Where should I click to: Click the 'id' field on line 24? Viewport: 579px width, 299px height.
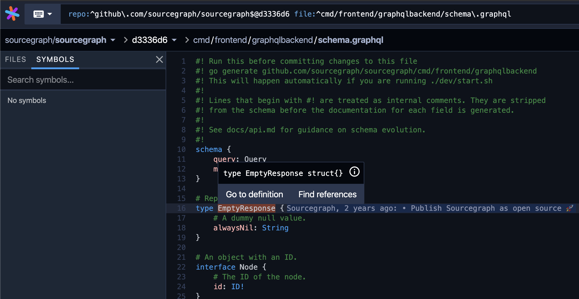(218, 287)
